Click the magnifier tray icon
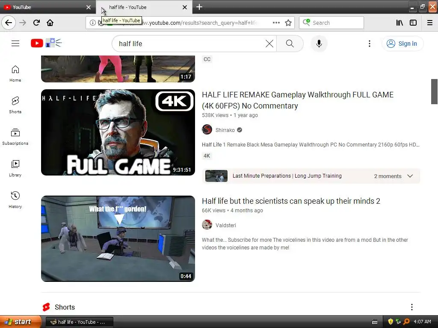This screenshot has height=328, width=438. tap(406, 322)
